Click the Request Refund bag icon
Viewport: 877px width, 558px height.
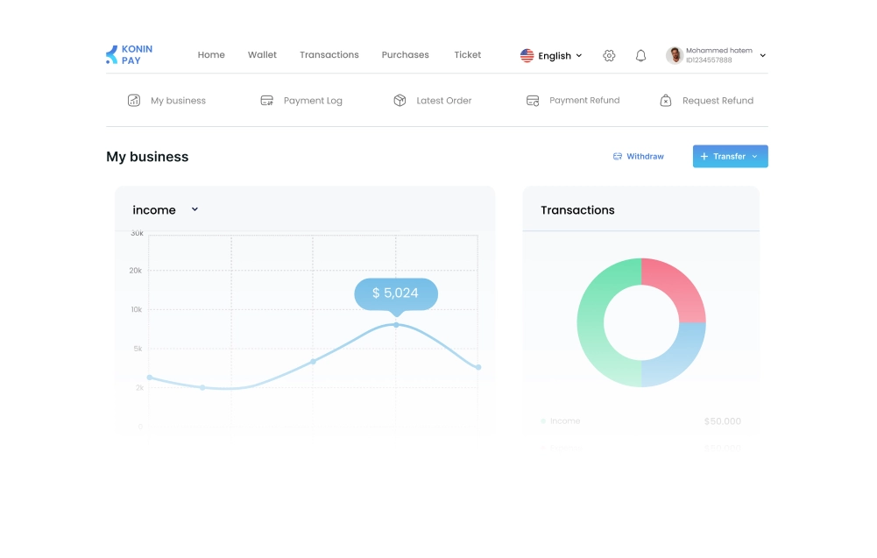pyautogui.click(x=666, y=101)
